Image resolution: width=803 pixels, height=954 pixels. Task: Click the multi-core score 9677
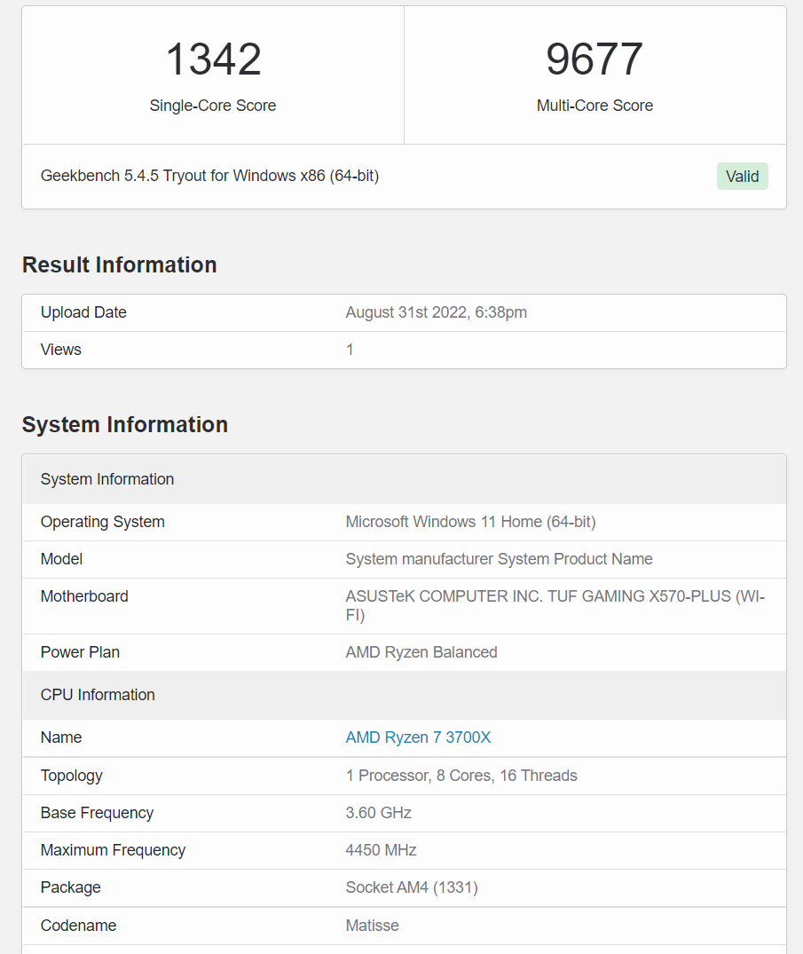pos(594,59)
